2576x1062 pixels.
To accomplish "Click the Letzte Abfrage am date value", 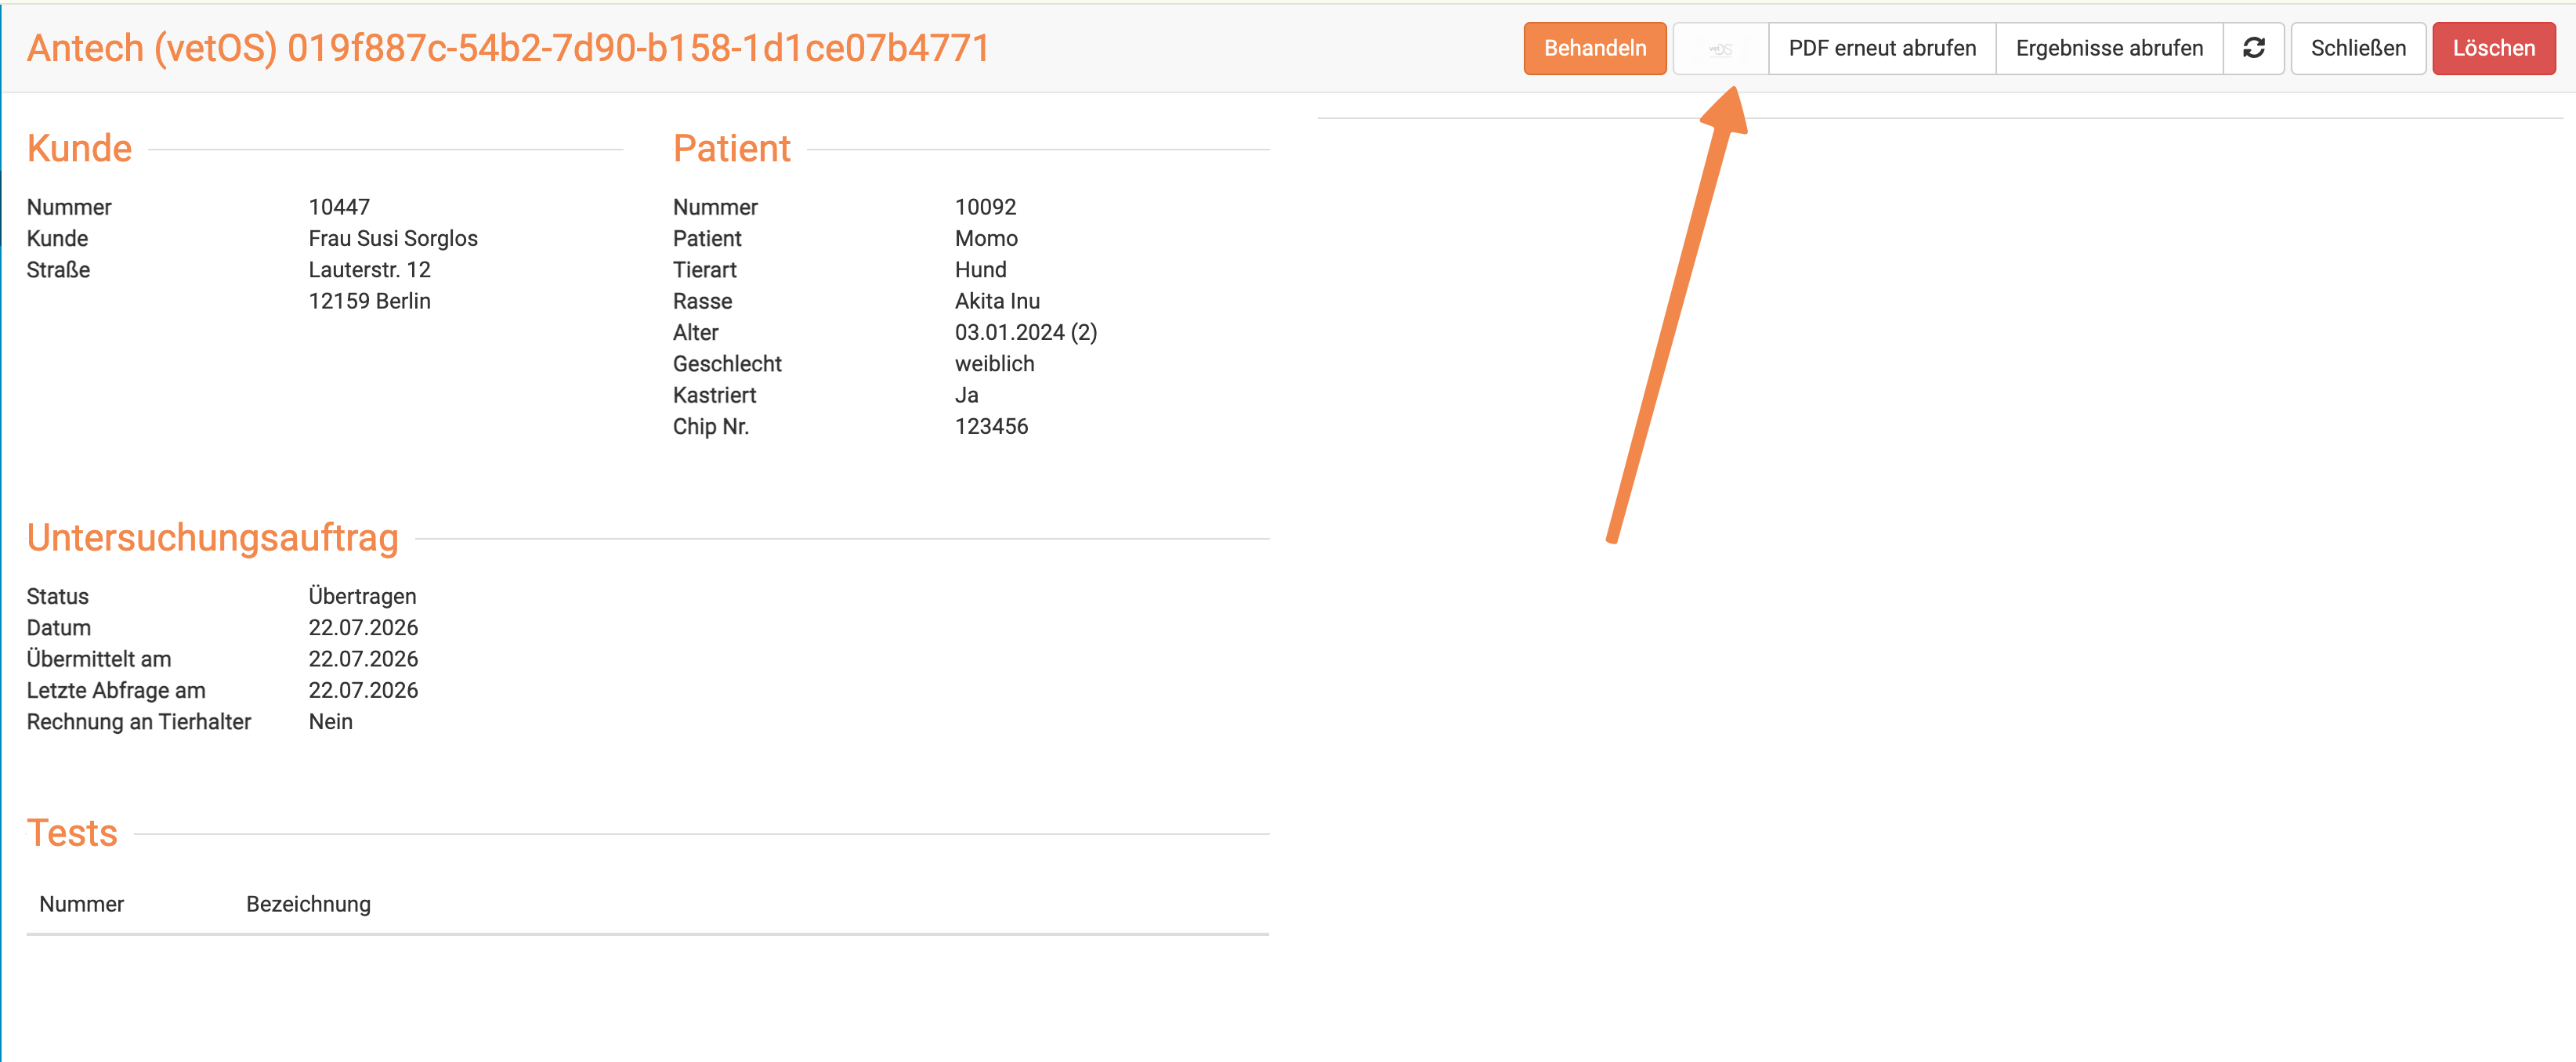I will [363, 690].
